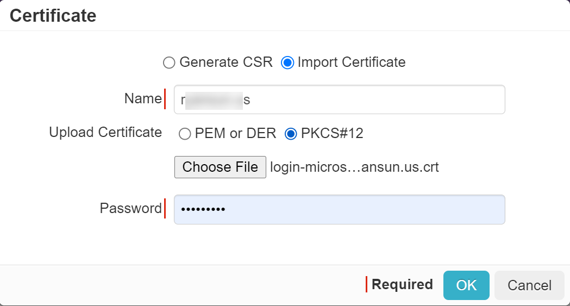Click the 'PEM or DER' label text
The width and height of the screenshot is (570, 306).
point(236,133)
